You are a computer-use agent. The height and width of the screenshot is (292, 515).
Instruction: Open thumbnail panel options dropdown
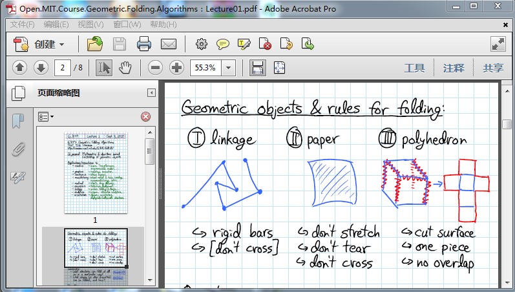point(45,117)
